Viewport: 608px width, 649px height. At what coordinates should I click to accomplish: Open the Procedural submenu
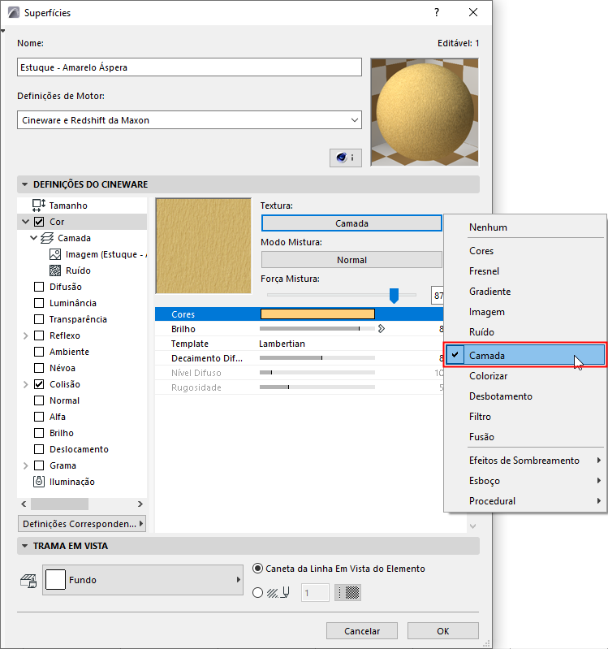(525, 501)
